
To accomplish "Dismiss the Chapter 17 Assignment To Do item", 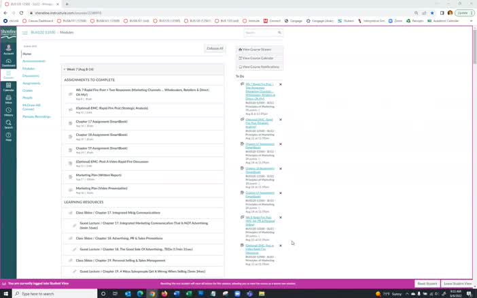I will [281, 144].
